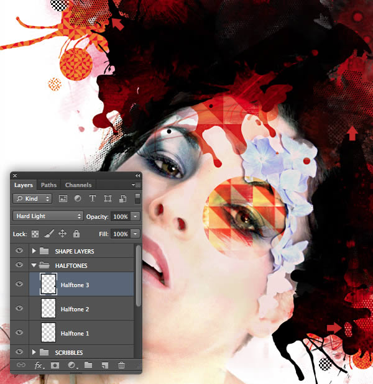Screen dimensions: 373x384
Task: Click the Opacity 100% value field
Action: point(121,216)
